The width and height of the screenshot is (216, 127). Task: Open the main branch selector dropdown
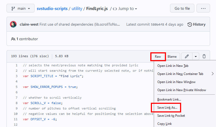point(21,8)
